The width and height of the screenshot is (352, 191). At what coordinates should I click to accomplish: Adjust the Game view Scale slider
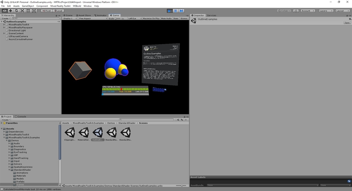(x=117, y=19)
